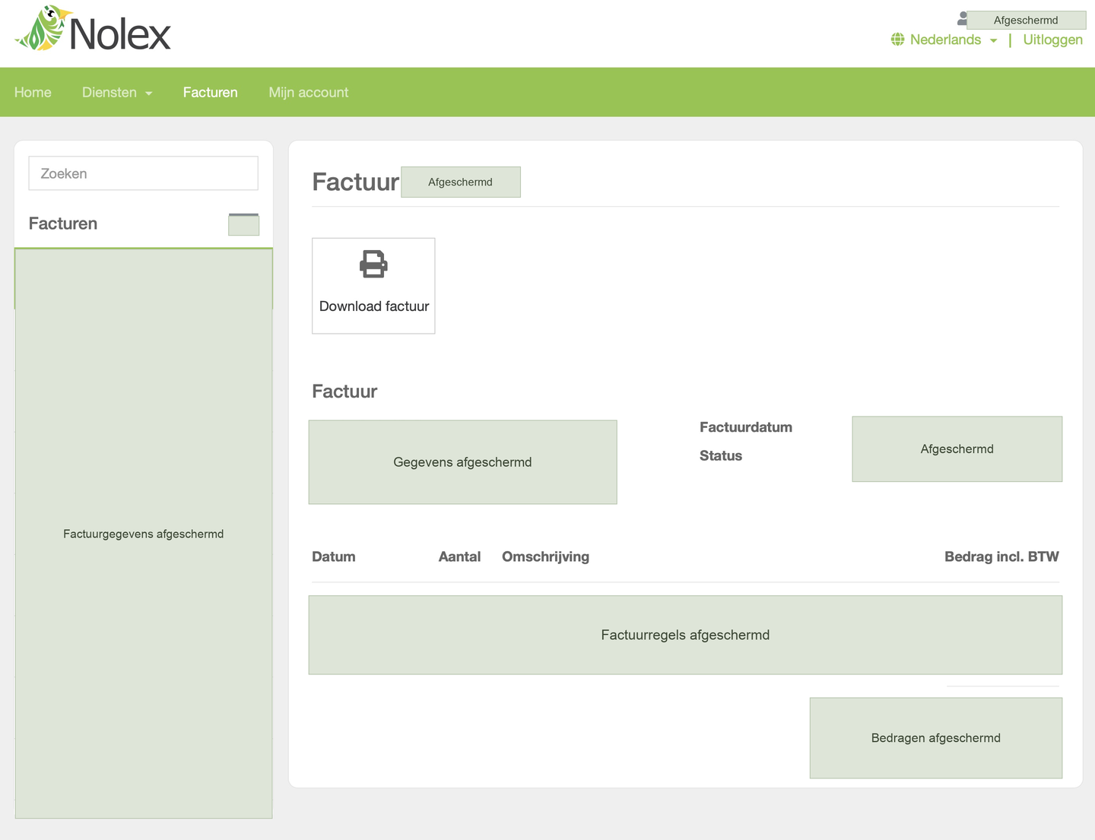Click the Factuurdatum label

point(746,427)
